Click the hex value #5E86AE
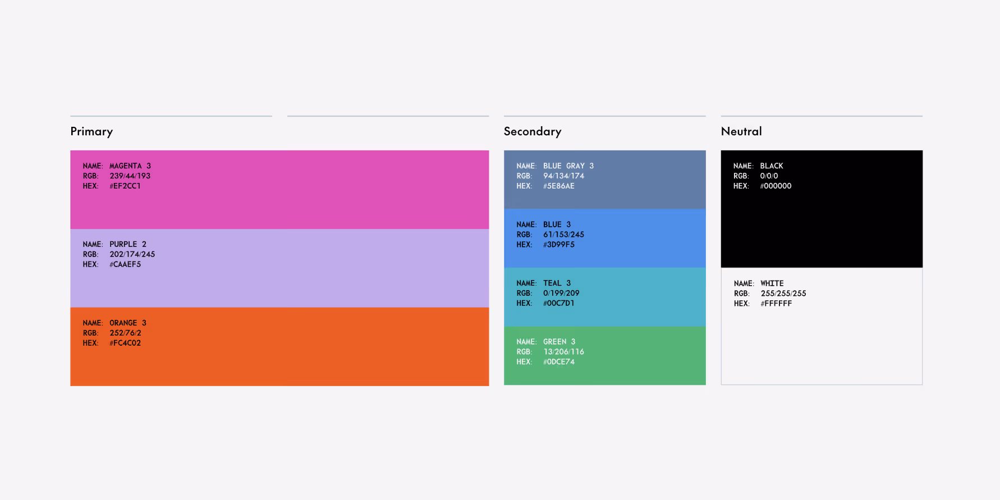Screen dimensions: 1000x500 tap(559, 186)
